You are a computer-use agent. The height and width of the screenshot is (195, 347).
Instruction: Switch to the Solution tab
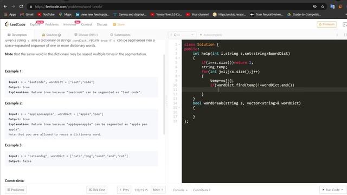tap(52, 35)
